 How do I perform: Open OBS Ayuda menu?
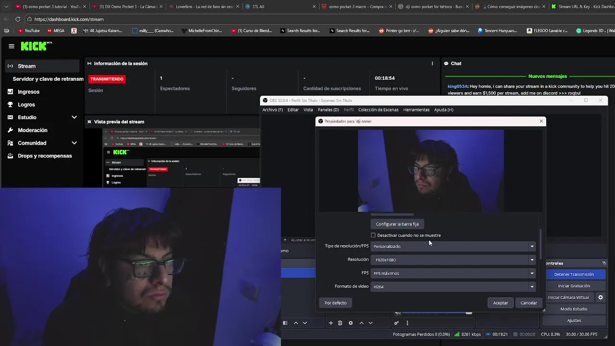coord(443,110)
